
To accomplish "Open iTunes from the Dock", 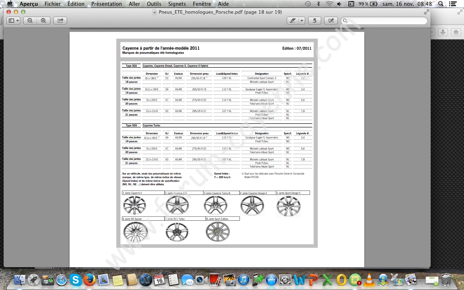I will click(243, 279).
